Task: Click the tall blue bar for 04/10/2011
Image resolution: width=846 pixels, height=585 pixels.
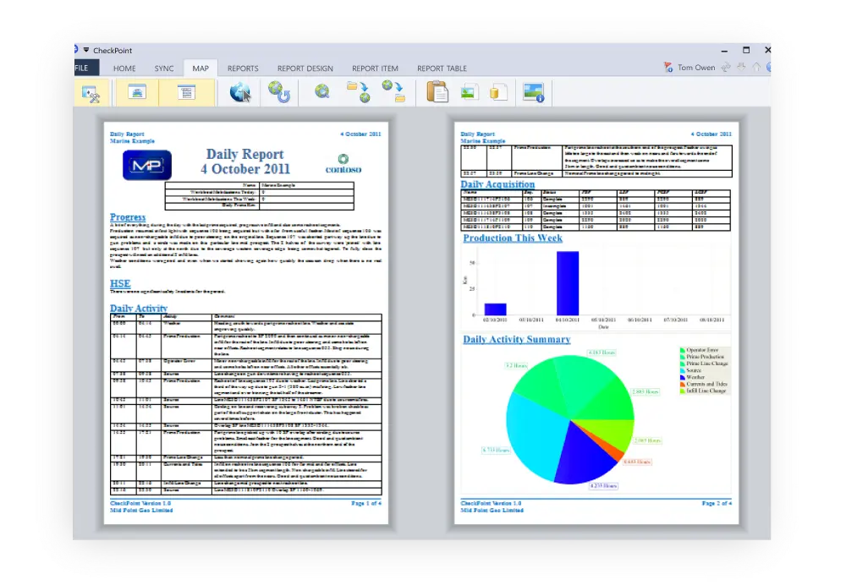Action: pos(568,283)
